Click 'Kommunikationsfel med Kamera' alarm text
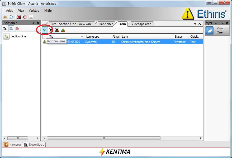 coord(141,42)
